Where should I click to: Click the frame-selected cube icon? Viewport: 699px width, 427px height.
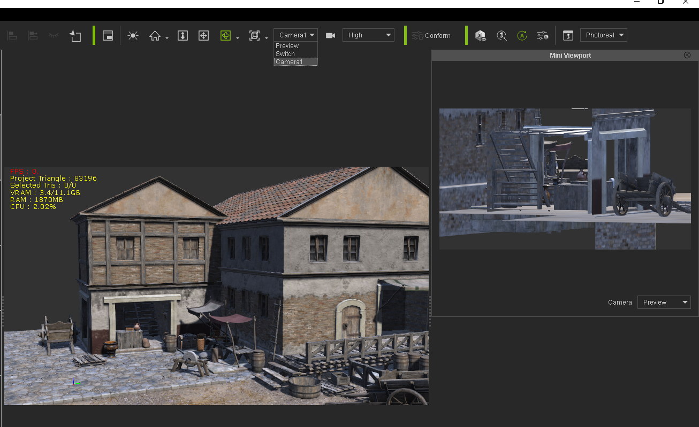[255, 36]
